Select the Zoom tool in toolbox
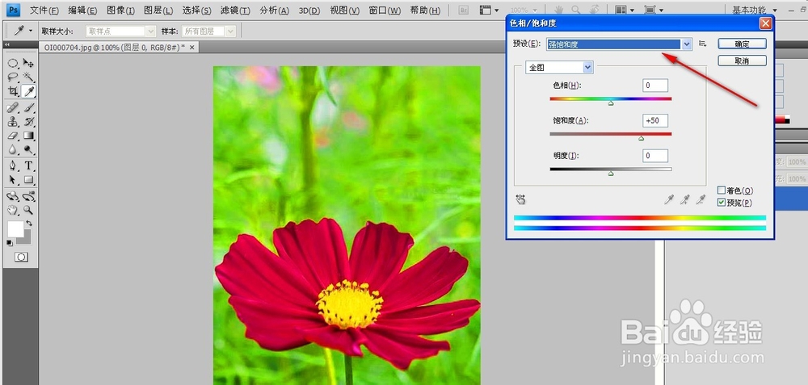Viewport: 808px width, 385px height. point(29,210)
